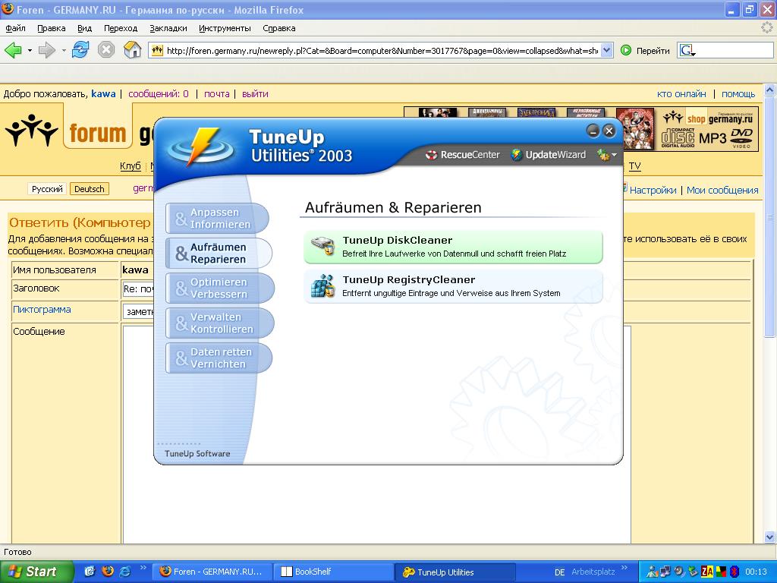Switch to the BookShelf taskbar button
This screenshot has width=777, height=583.
pos(333,572)
